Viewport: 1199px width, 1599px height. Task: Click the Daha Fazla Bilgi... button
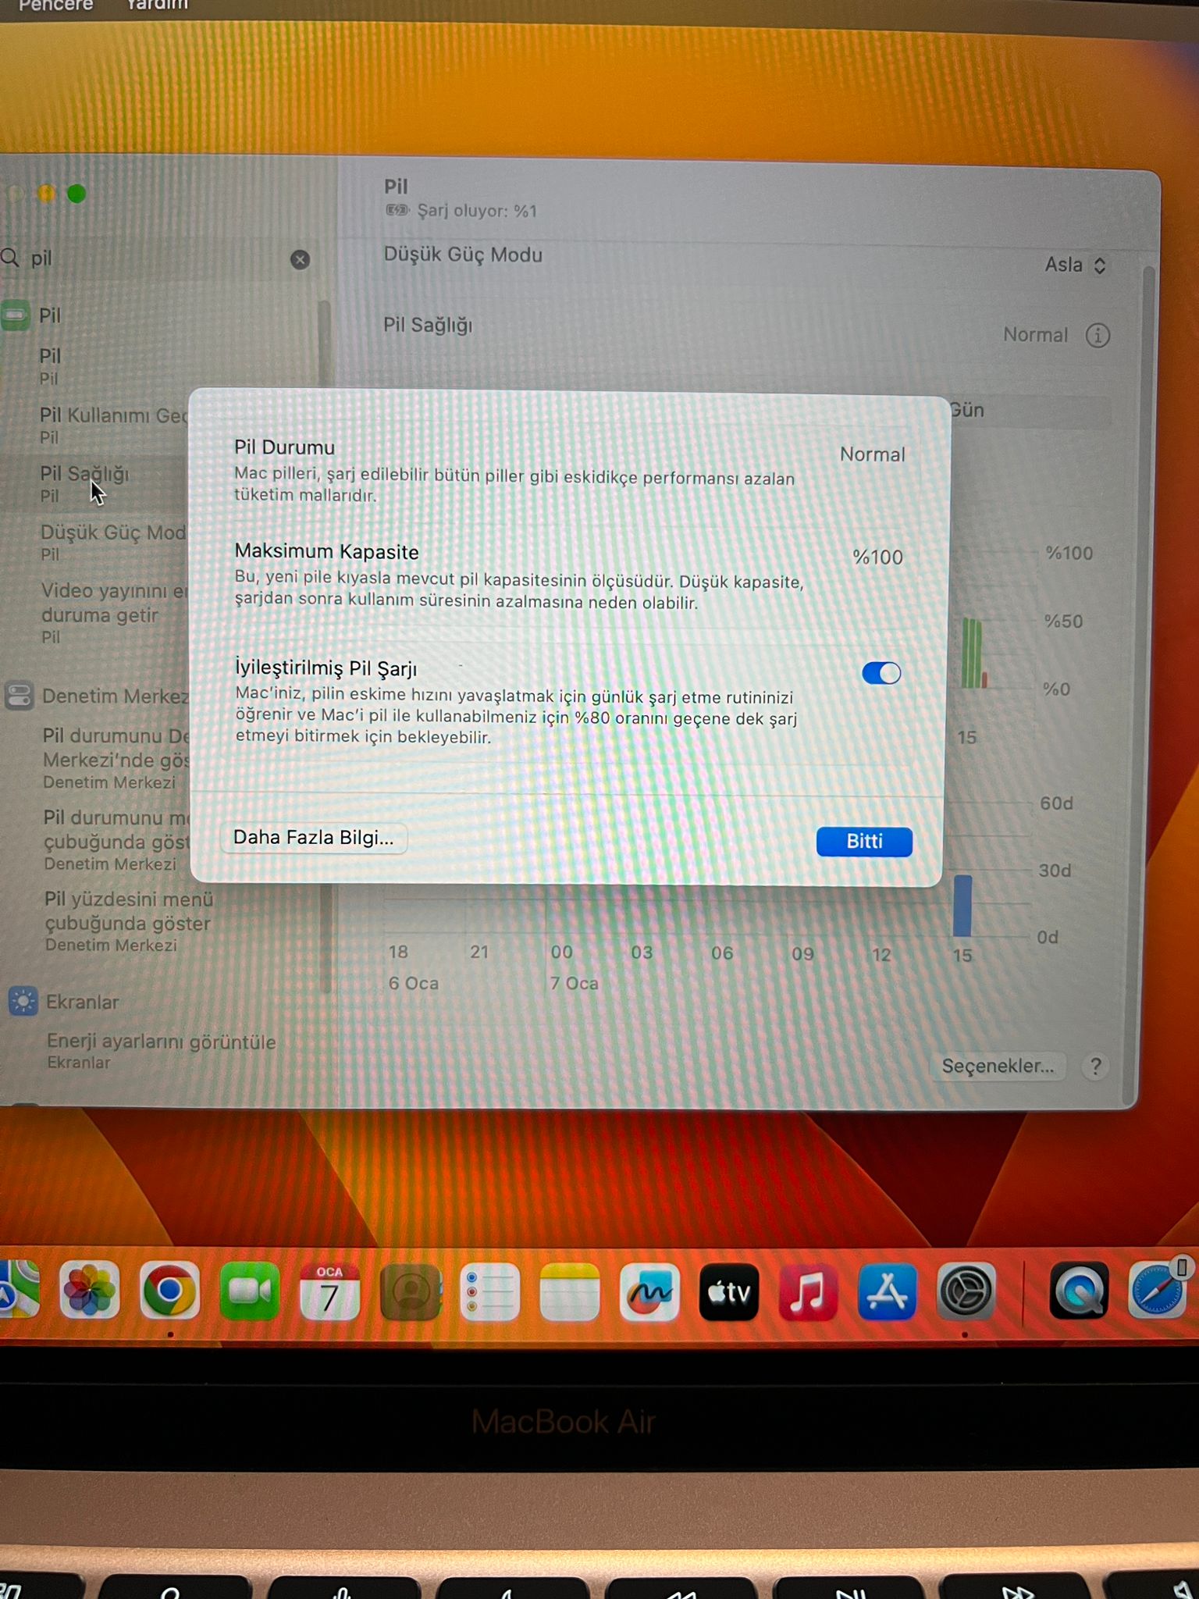(313, 838)
